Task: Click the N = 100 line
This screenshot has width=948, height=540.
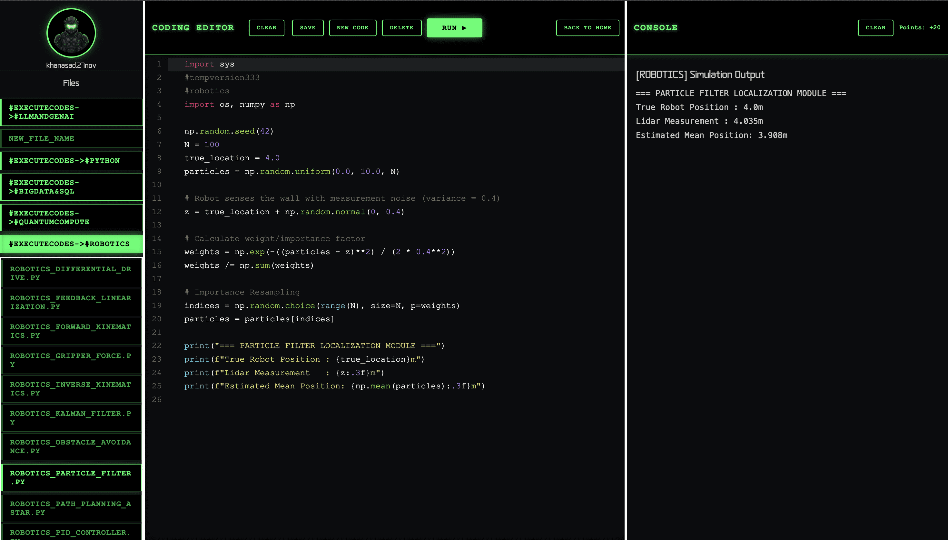Action: click(x=202, y=145)
